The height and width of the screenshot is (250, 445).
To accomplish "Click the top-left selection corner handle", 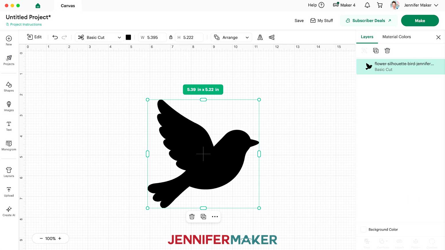I will [x=148, y=99].
